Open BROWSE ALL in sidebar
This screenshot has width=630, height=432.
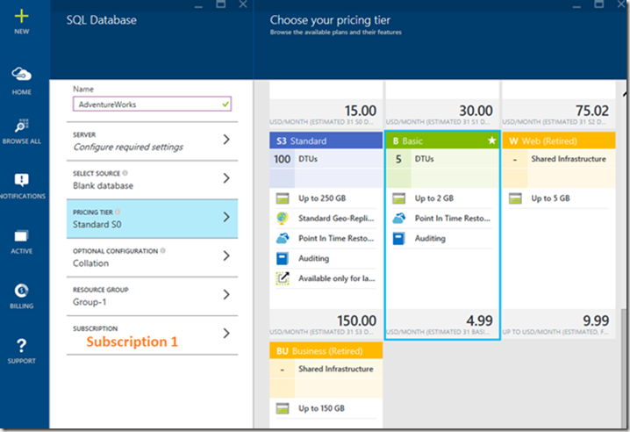click(x=22, y=130)
